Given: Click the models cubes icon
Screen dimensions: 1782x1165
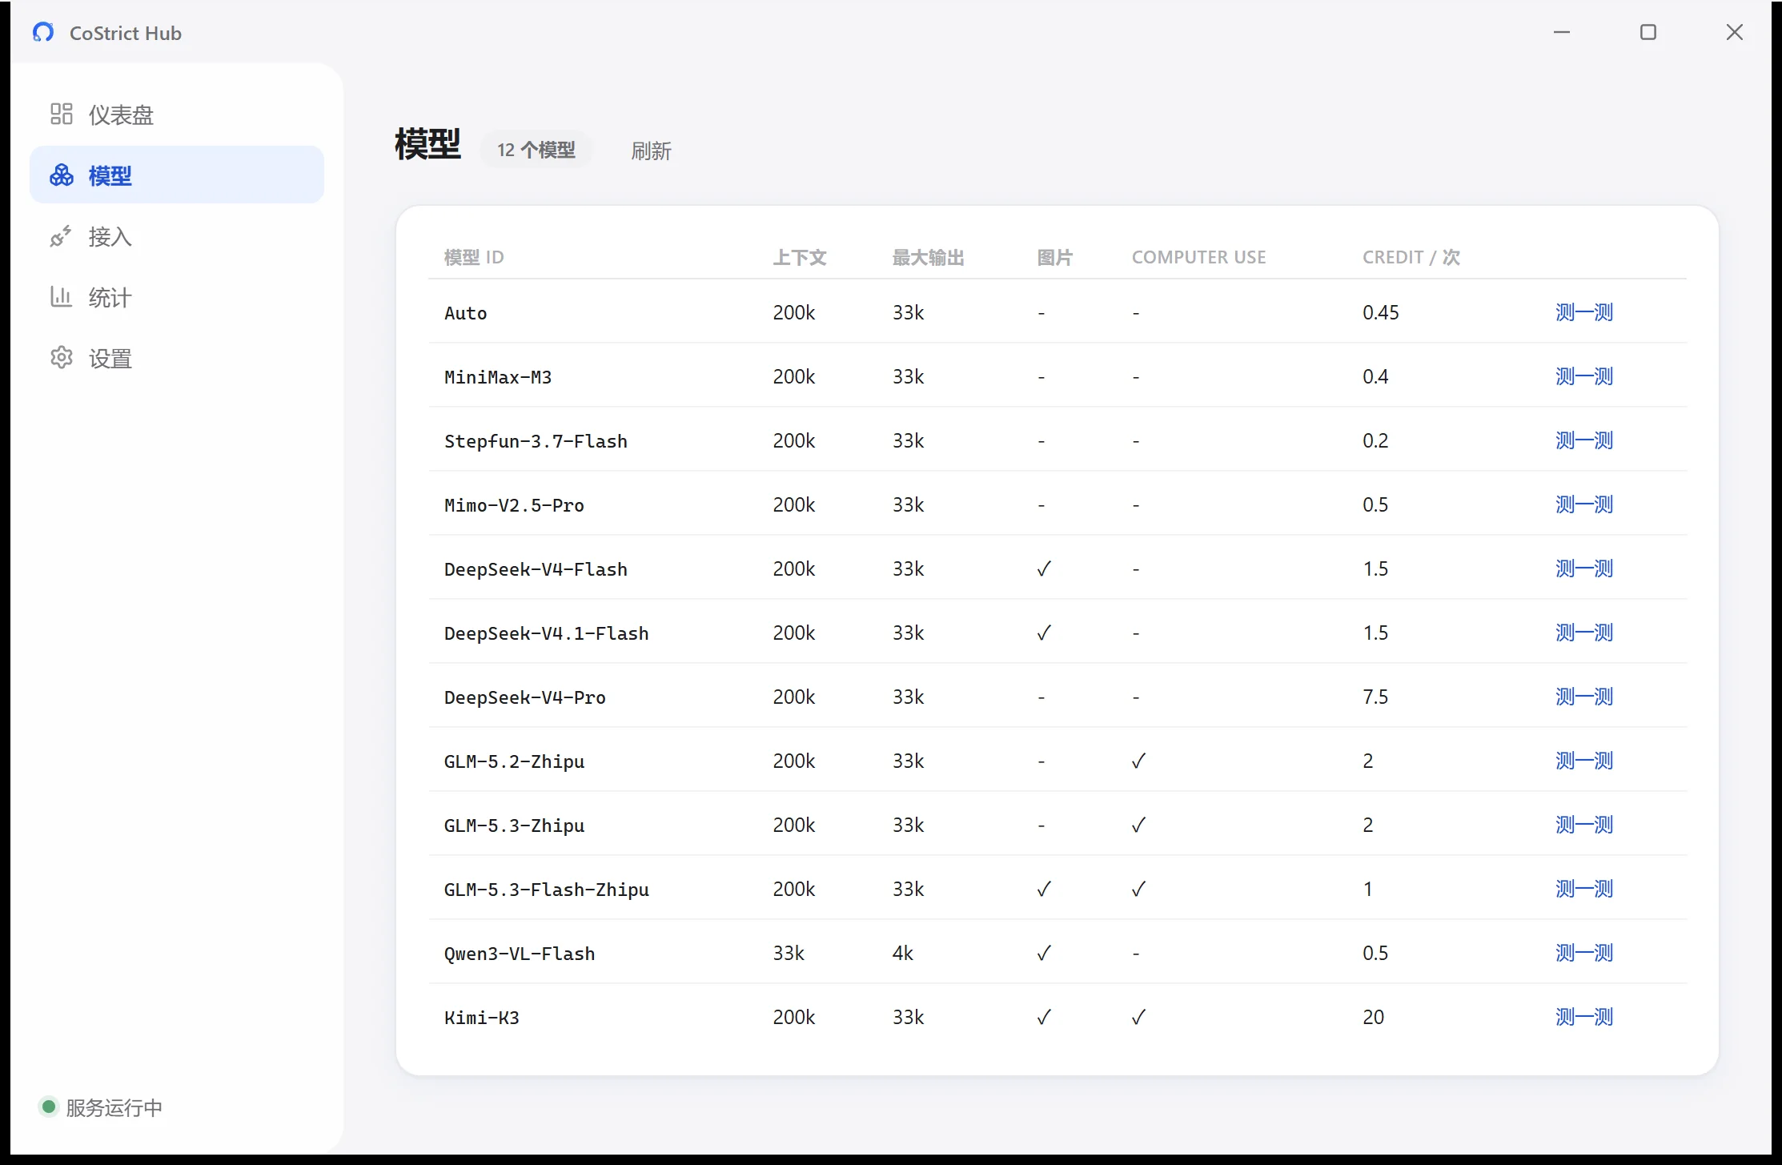Looking at the screenshot, I should 62,175.
